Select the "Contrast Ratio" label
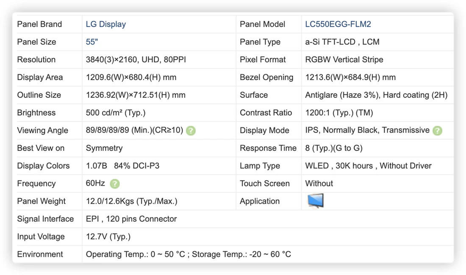The width and height of the screenshot is (466, 275). click(266, 113)
